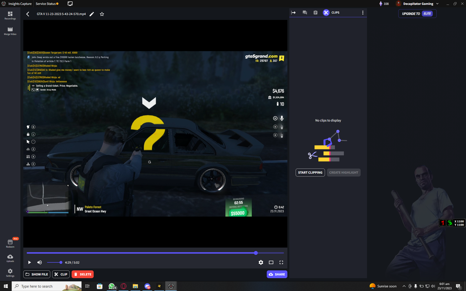Image resolution: width=466 pixels, height=291 pixels.
Task: Click the monitor icon in title bar
Action: [x=70, y=4]
